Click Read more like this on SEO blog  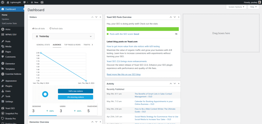tap(124, 74)
